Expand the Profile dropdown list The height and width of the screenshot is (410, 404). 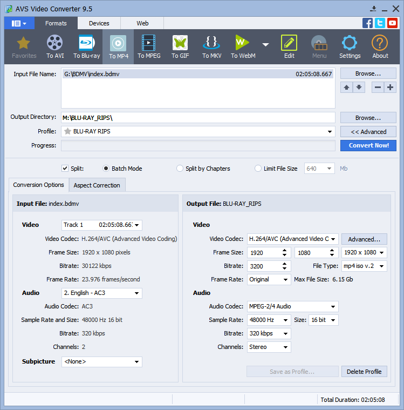point(330,131)
